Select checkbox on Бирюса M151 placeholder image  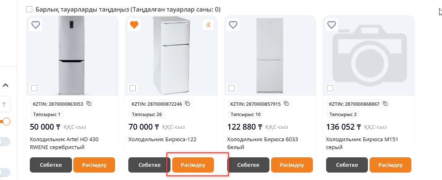tap(330, 88)
